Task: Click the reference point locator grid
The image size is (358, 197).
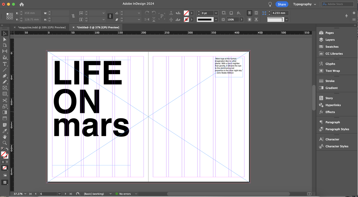Action: click(9, 16)
